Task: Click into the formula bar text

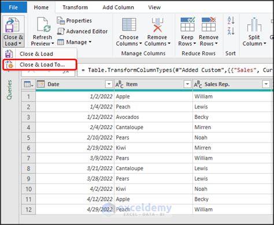Action: [175, 70]
